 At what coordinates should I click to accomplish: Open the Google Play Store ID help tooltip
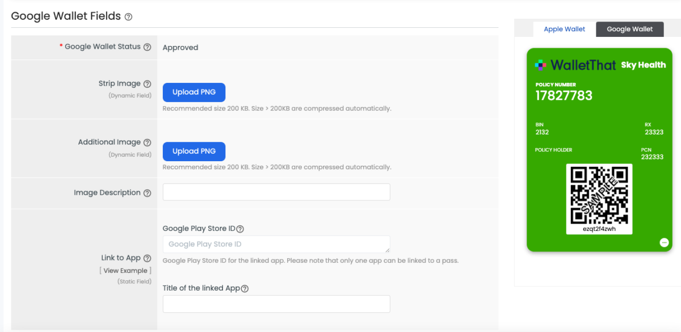[x=240, y=228]
